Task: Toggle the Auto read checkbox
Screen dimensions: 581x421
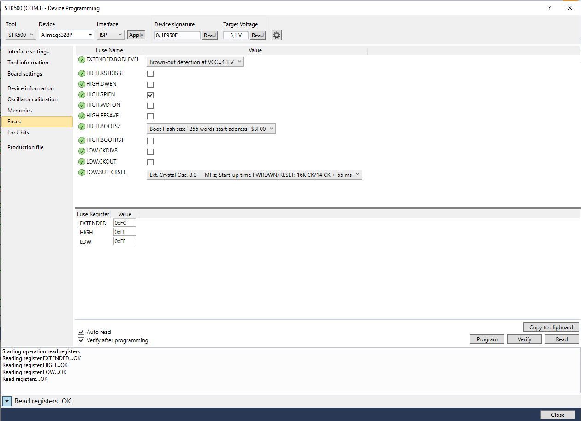Action: pyautogui.click(x=81, y=332)
